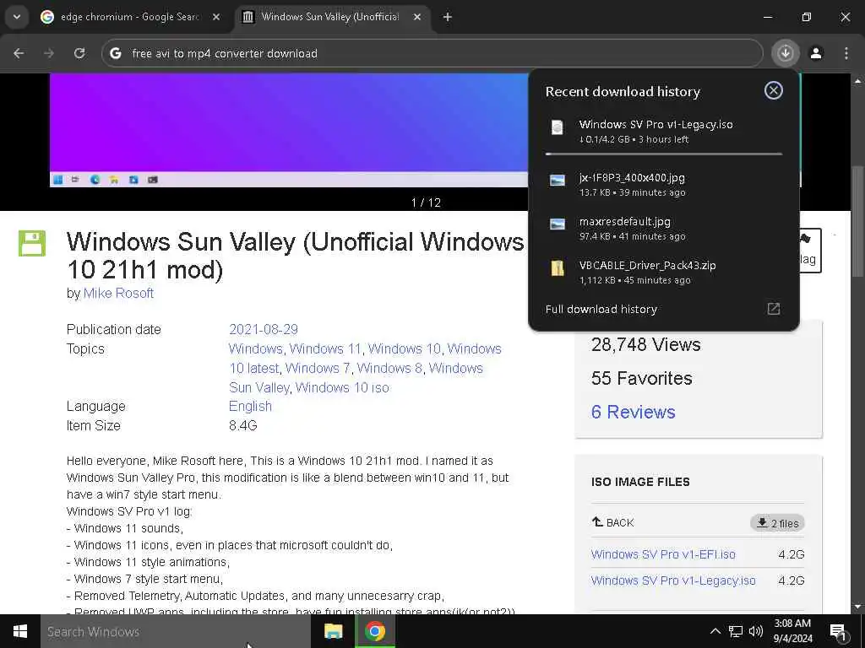Show hidden system tray icons
865x648 pixels.
[x=715, y=631]
